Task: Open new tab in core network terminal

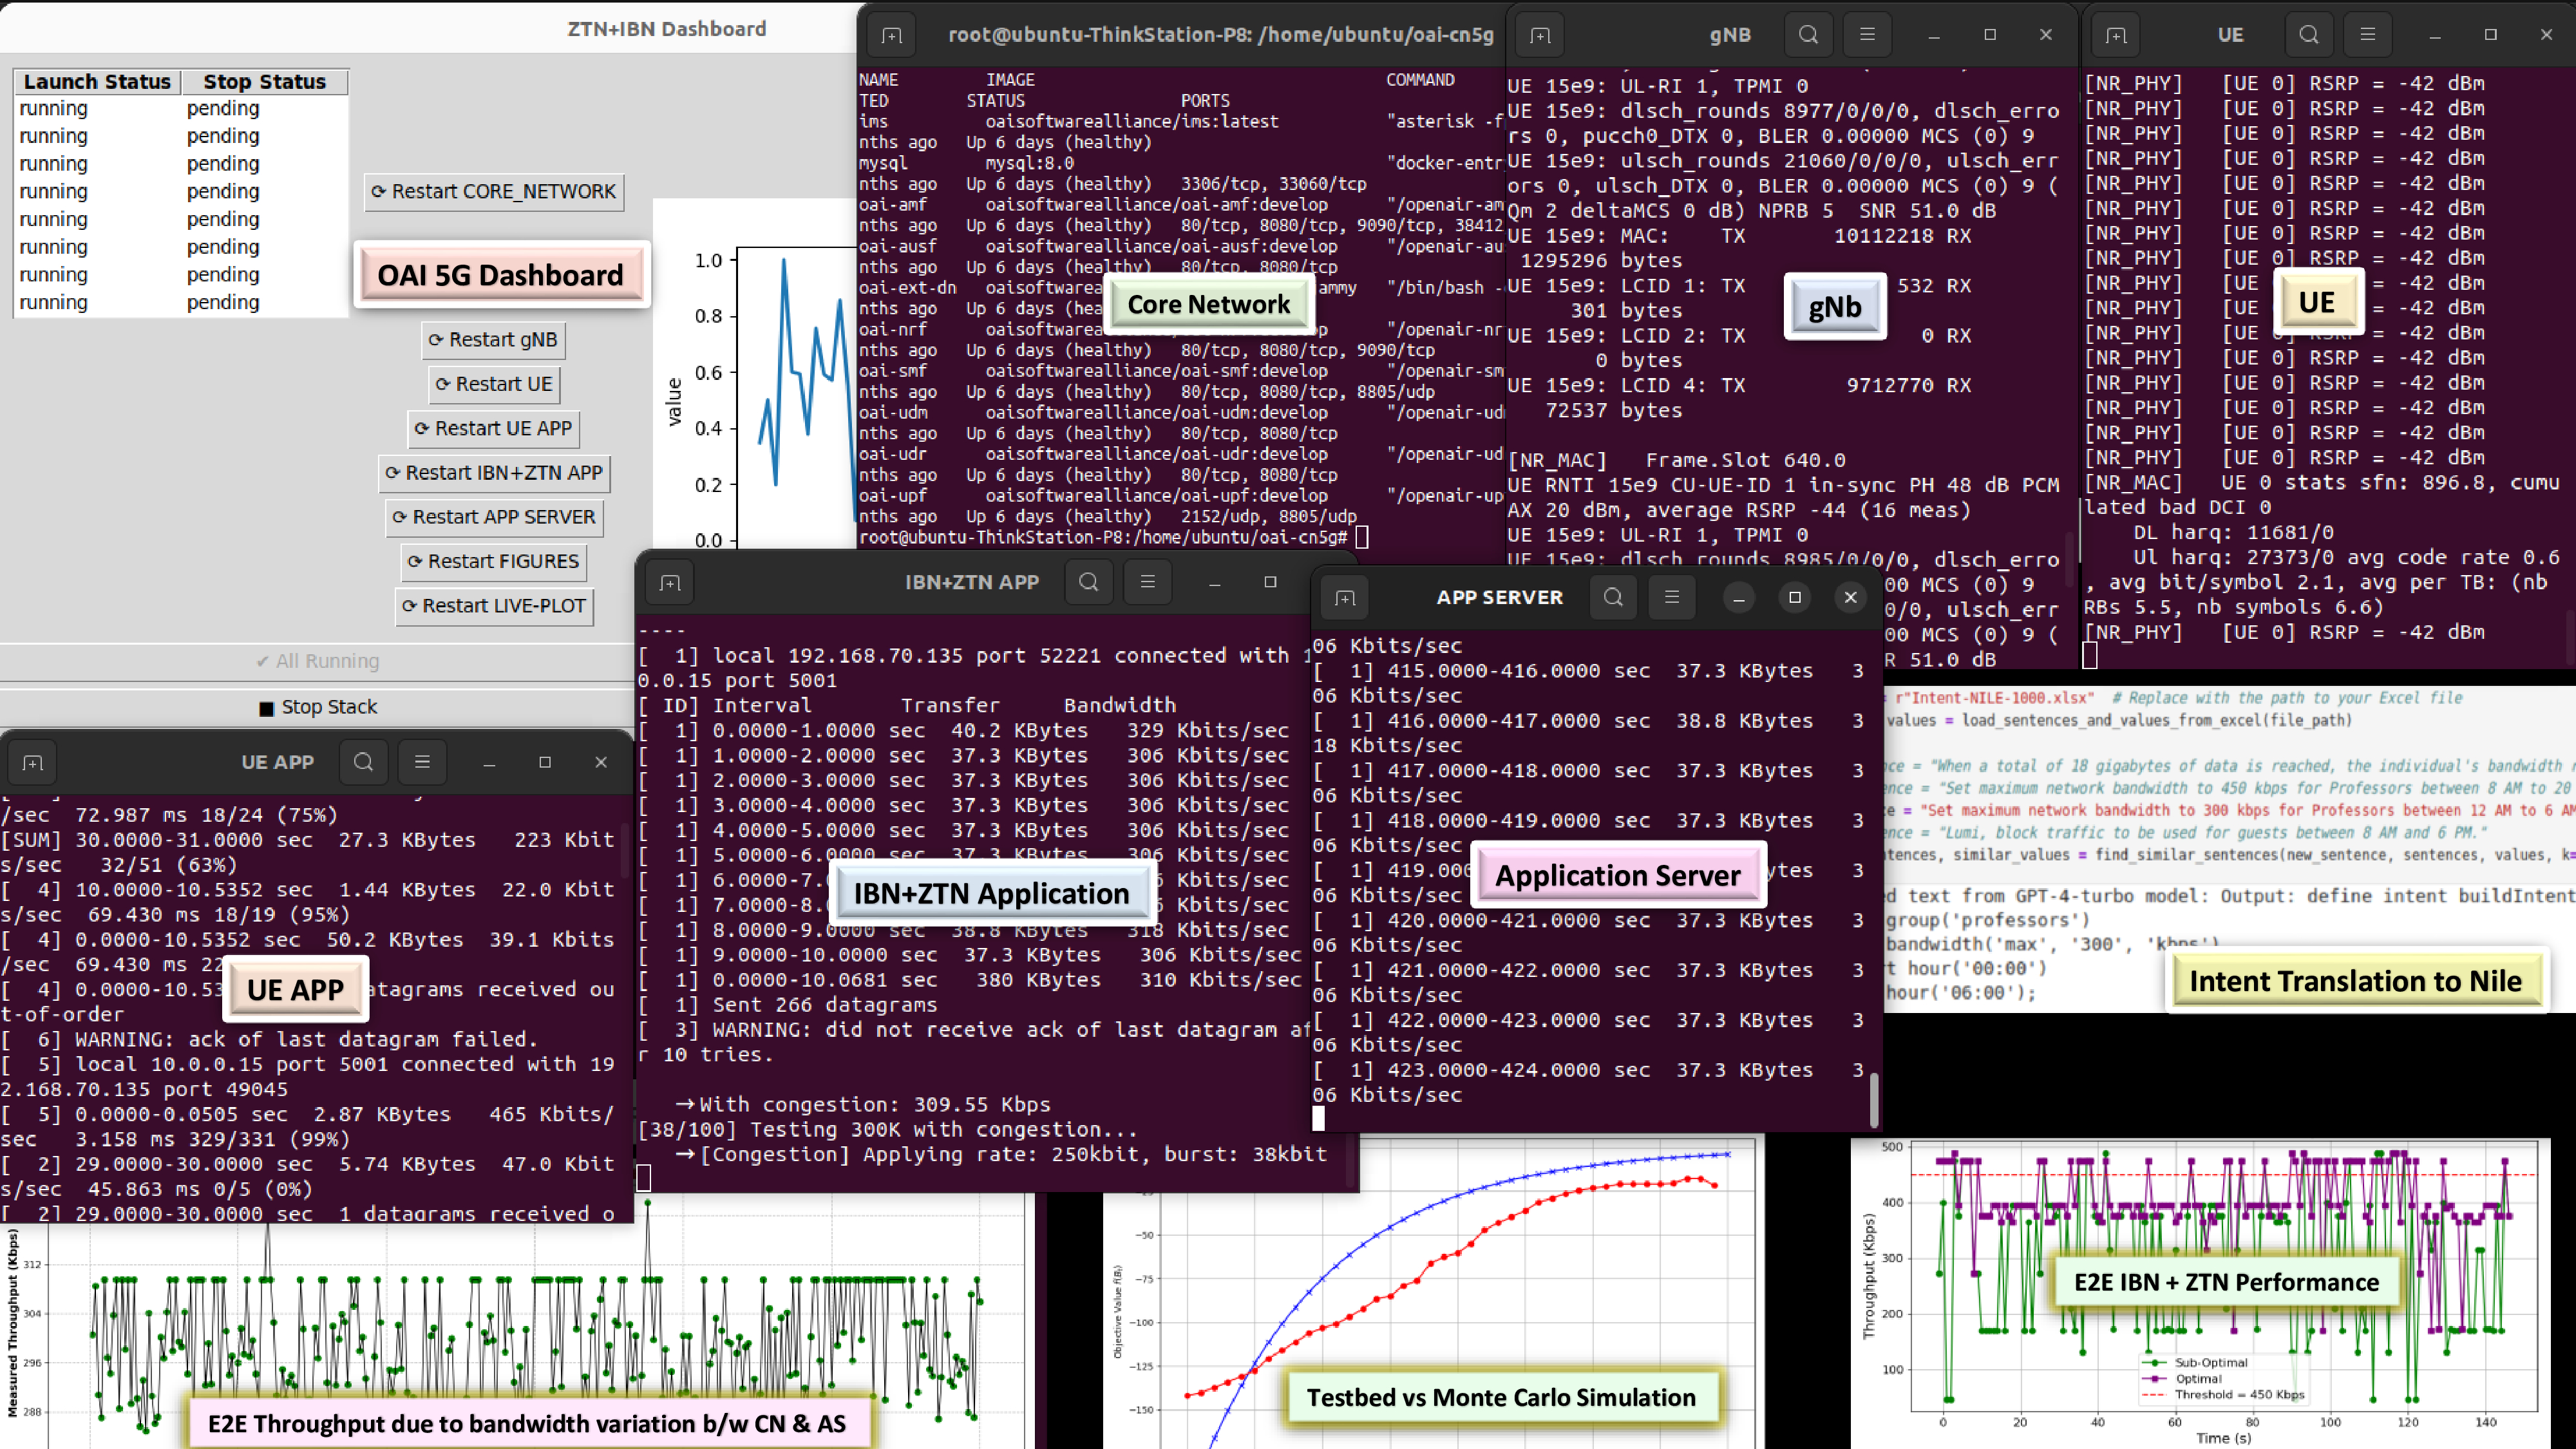Action: coord(892,35)
